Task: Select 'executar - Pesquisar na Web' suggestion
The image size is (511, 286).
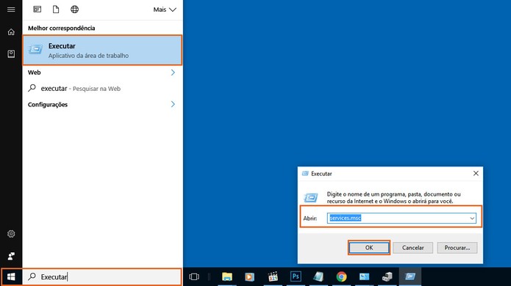Action: point(102,89)
